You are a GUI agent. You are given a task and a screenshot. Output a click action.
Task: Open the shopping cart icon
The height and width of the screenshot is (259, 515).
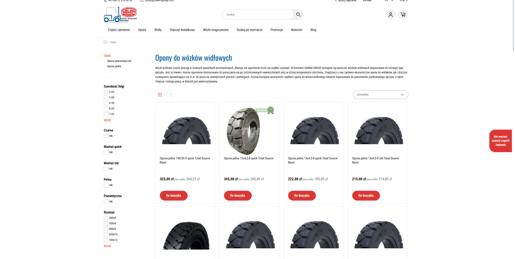click(x=403, y=15)
